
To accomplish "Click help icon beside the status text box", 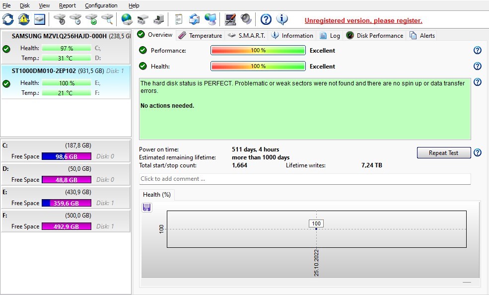I will point(478,82).
